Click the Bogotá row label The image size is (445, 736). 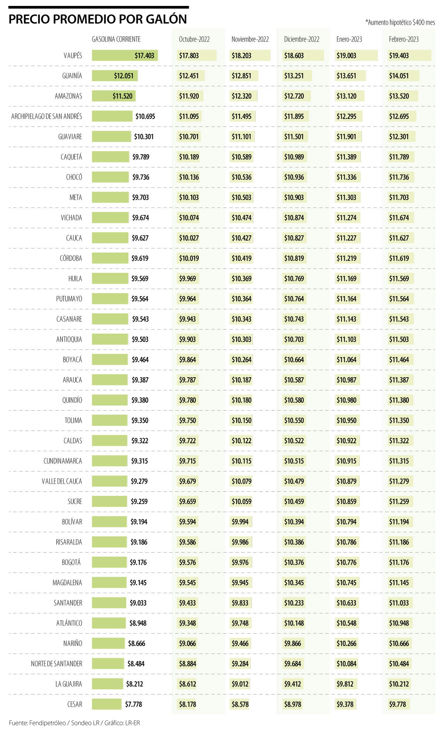71,562
